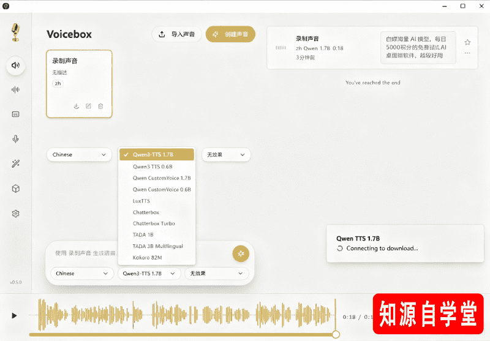This screenshot has width=490, height=341.
Task: Play the audio waveform
Action: pyautogui.click(x=14, y=315)
